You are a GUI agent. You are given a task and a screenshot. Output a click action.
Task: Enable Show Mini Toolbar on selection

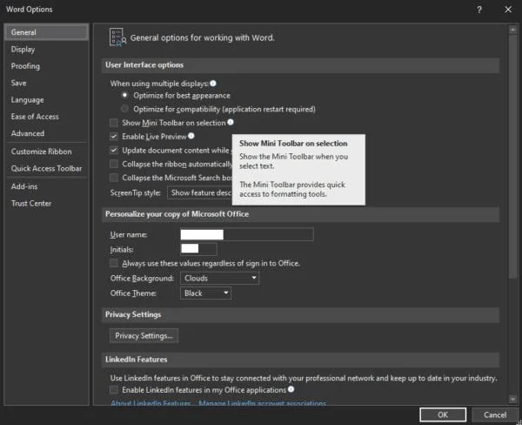point(114,123)
